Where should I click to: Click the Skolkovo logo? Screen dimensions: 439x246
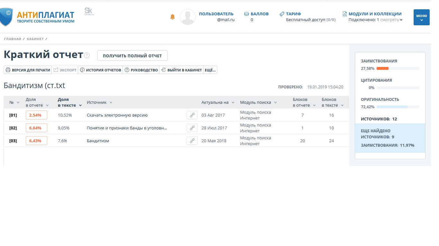pyautogui.click(x=89, y=12)
